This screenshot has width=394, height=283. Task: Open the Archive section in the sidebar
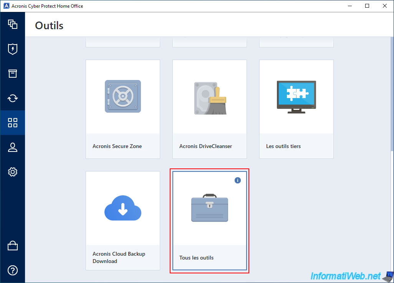point(13,74)
